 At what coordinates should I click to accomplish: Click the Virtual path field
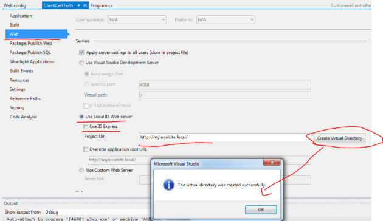[x=225, y=95]
